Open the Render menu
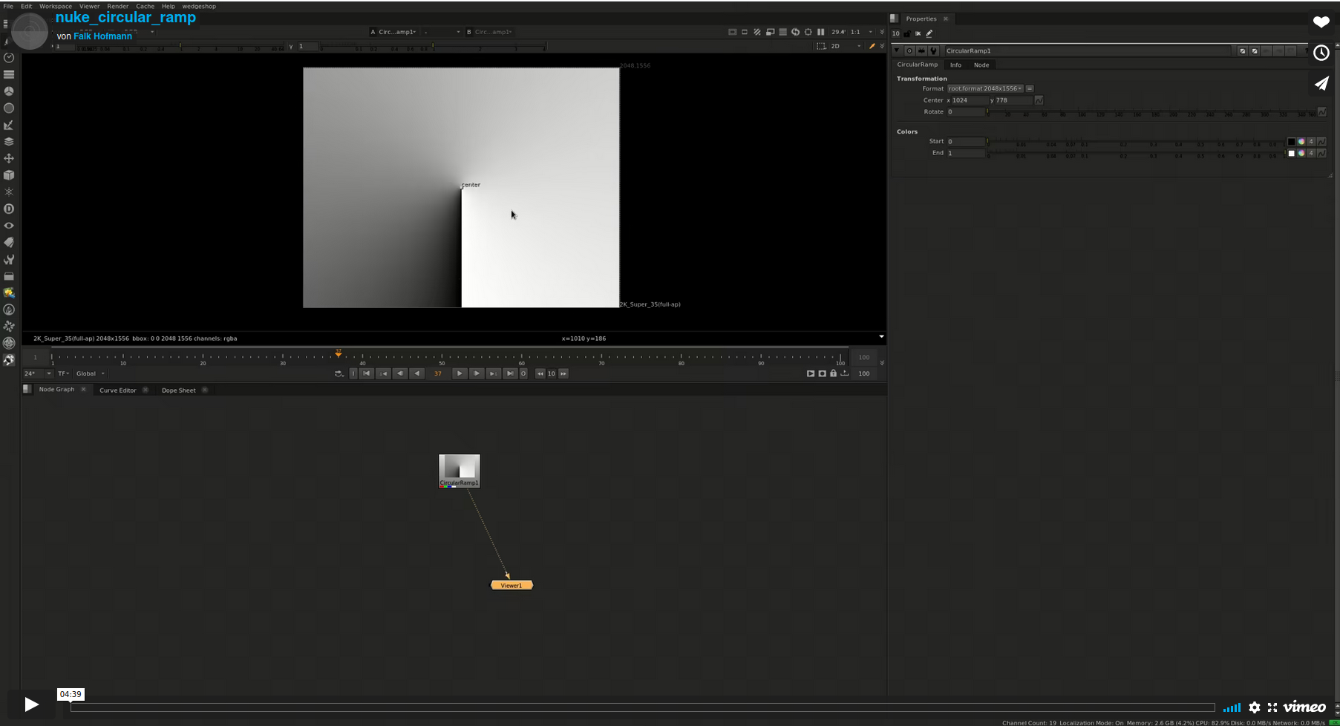1340x726 pixels. coord(117,6)
